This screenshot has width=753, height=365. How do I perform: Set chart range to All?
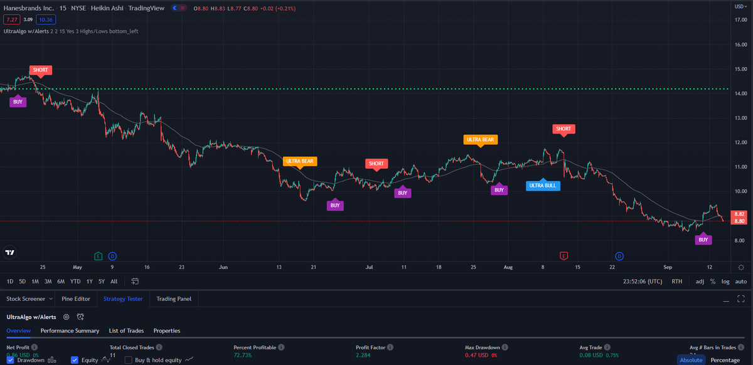pyautogui.click(x=114, y=282)
